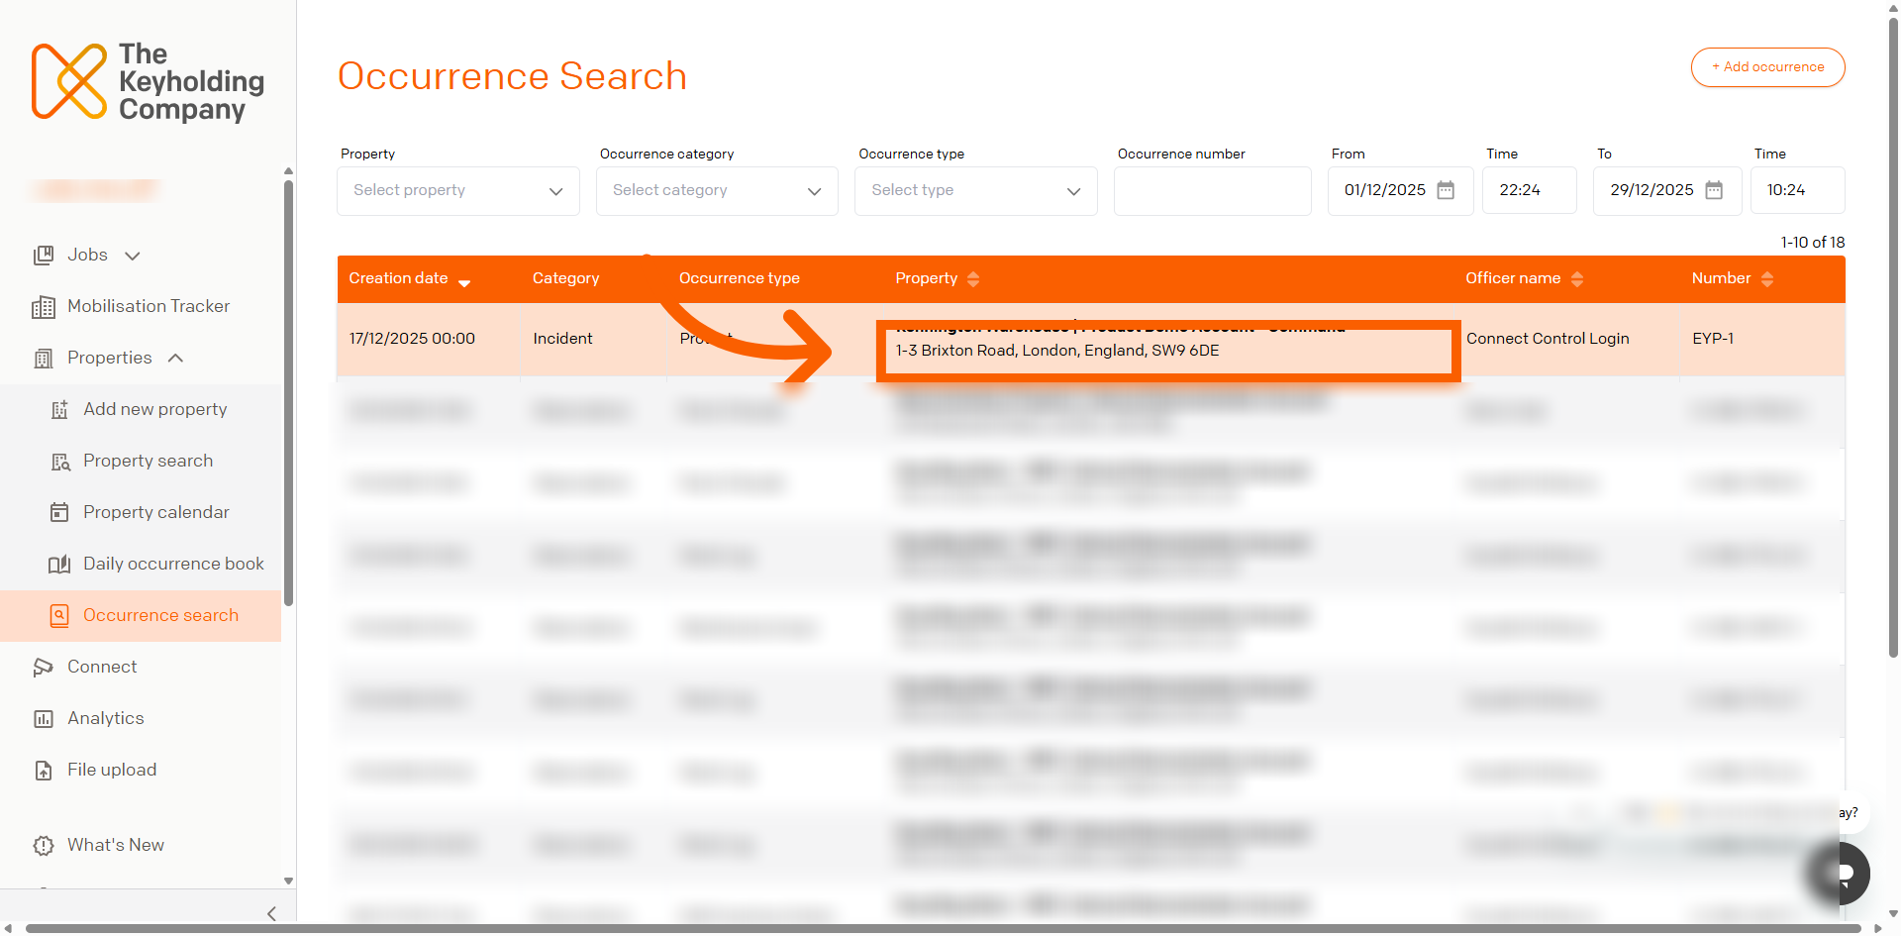This screenshot has width=1901, height=936.
Task: Click the horizontal scrollbar at bottom
Action: [942, 929]
